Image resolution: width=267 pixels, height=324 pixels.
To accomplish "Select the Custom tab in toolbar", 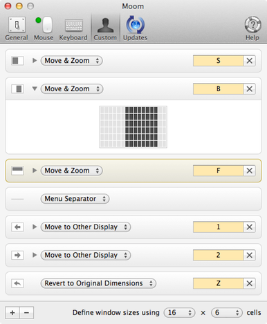I will click(x=105, y=28).
